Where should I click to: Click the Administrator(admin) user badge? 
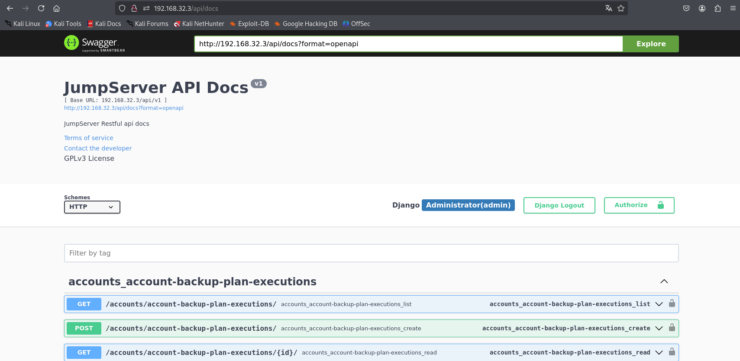coord(468,205)
